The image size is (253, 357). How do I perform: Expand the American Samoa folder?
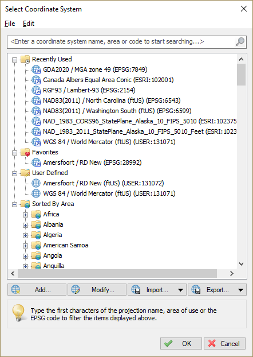point(25,246)
